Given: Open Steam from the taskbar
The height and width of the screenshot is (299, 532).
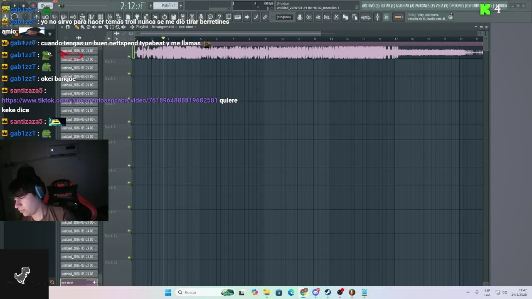Looking at the screenshot, I should click(328, 292).
